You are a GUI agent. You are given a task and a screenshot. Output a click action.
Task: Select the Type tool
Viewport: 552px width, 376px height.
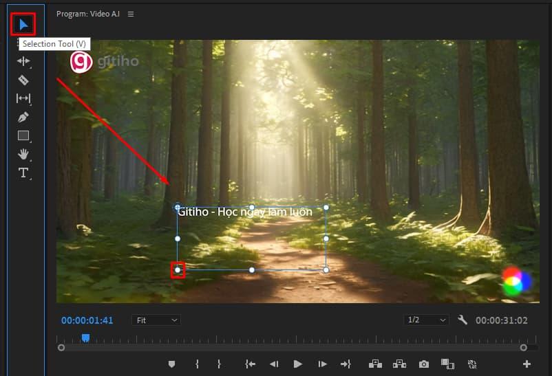click(x=23, y=173)
